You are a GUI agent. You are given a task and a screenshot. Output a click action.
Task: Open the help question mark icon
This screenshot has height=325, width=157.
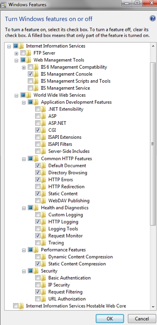click(153, 18)
